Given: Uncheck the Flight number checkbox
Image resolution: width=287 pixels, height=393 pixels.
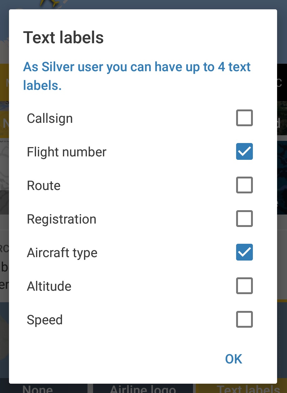Looking at the screenshot, I should tap(244, 152).
